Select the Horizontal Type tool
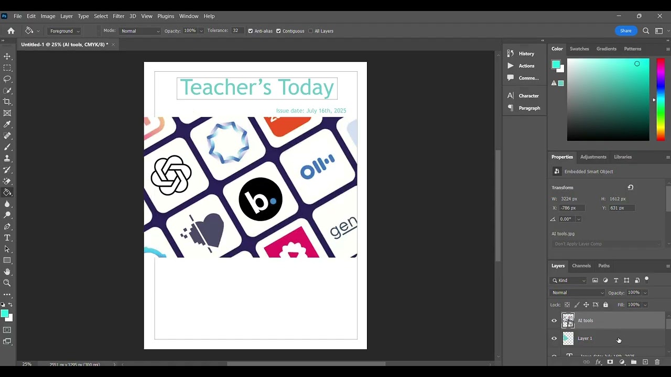The width and height of the screenshot is (671, 377). pyautogui.click(x=7, y=238)
